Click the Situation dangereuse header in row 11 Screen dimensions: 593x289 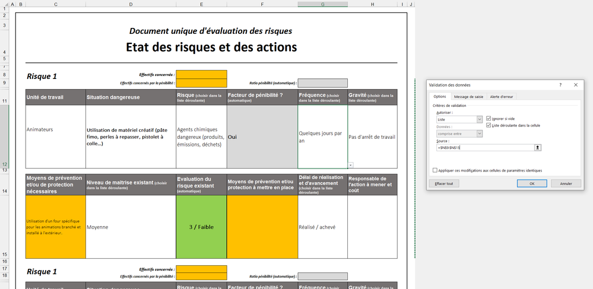coord(131,97)
